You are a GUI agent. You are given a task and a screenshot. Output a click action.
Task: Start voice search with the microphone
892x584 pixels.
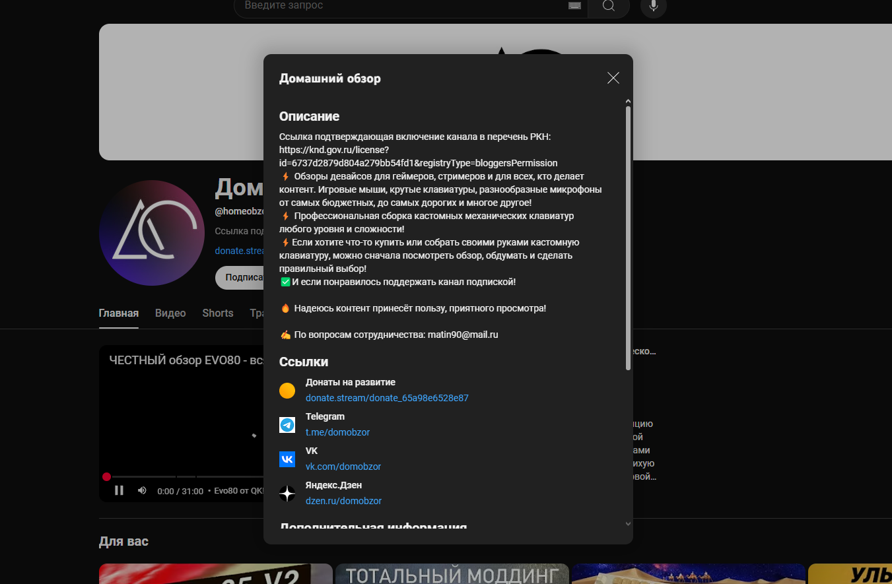coord(654,7)
